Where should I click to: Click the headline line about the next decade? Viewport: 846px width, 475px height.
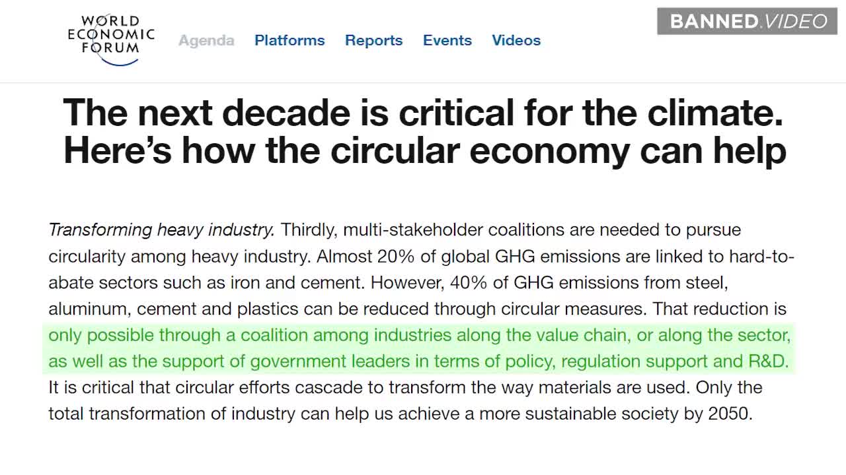423,112
